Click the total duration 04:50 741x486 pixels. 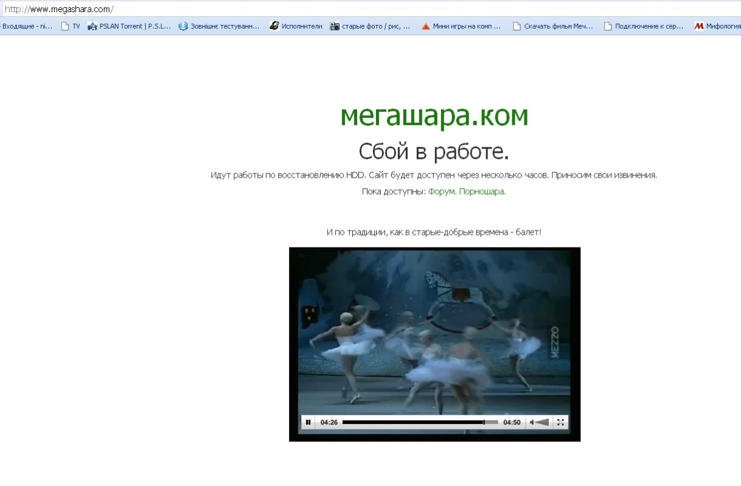click(512, 422)
